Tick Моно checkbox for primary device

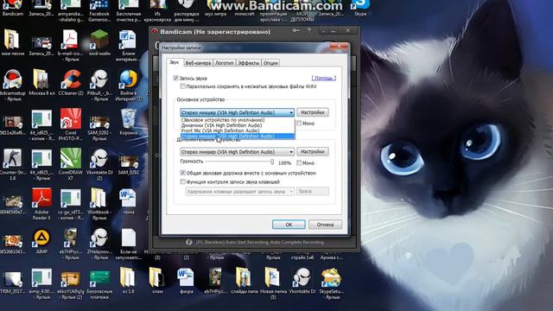pos(299,123)
